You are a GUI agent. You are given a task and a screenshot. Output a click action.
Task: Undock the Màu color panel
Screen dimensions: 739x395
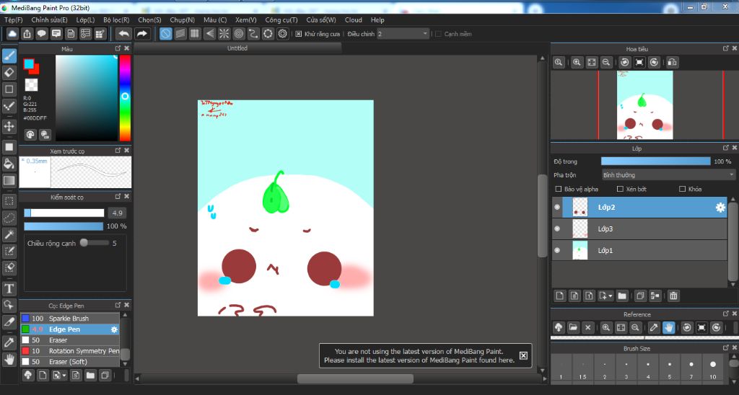118,48
